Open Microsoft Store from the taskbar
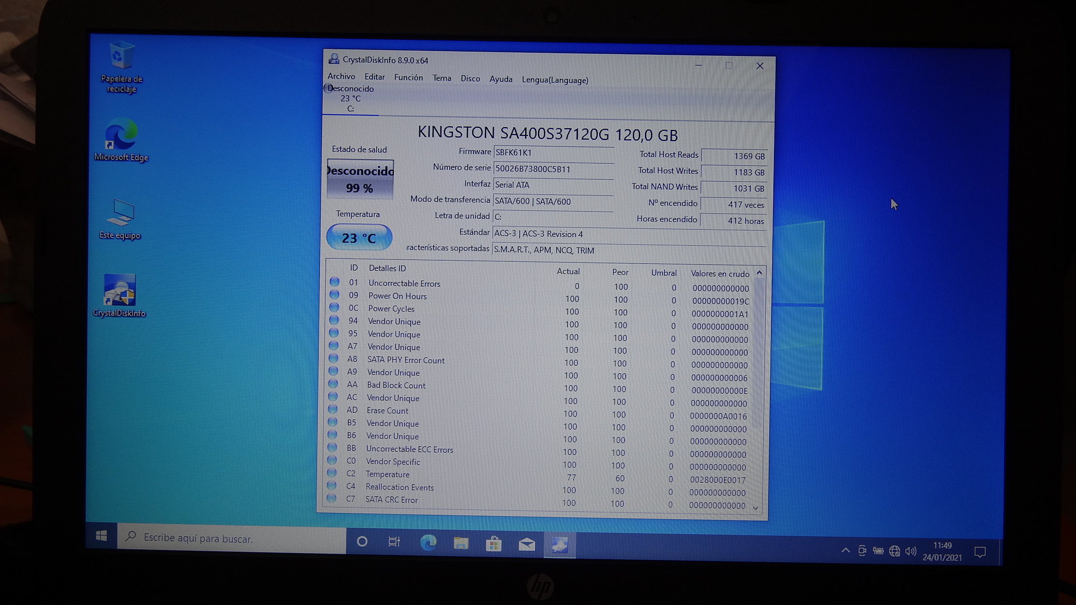The image size is (1076, 605). [494, 543]
